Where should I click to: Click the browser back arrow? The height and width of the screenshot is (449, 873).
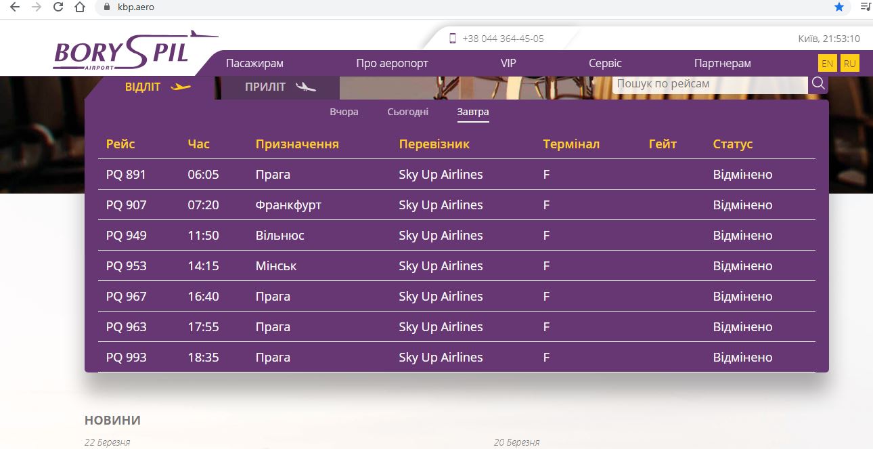[15, 7]
